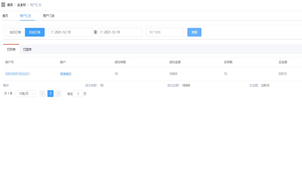This screenshot has width=302, height=175.
Task: Click the end date calendar icon
Action: click(102, 32)
